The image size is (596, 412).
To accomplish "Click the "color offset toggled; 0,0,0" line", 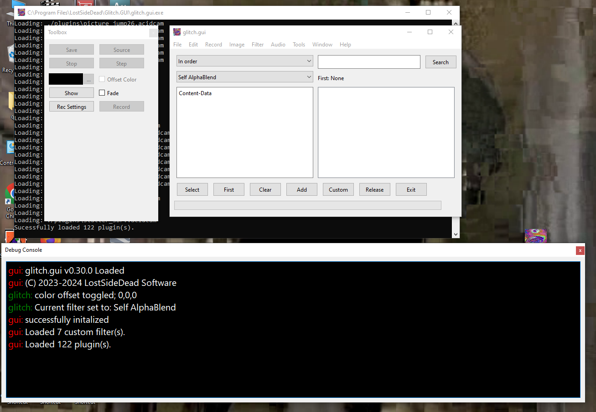I will [x=86, y=295].
